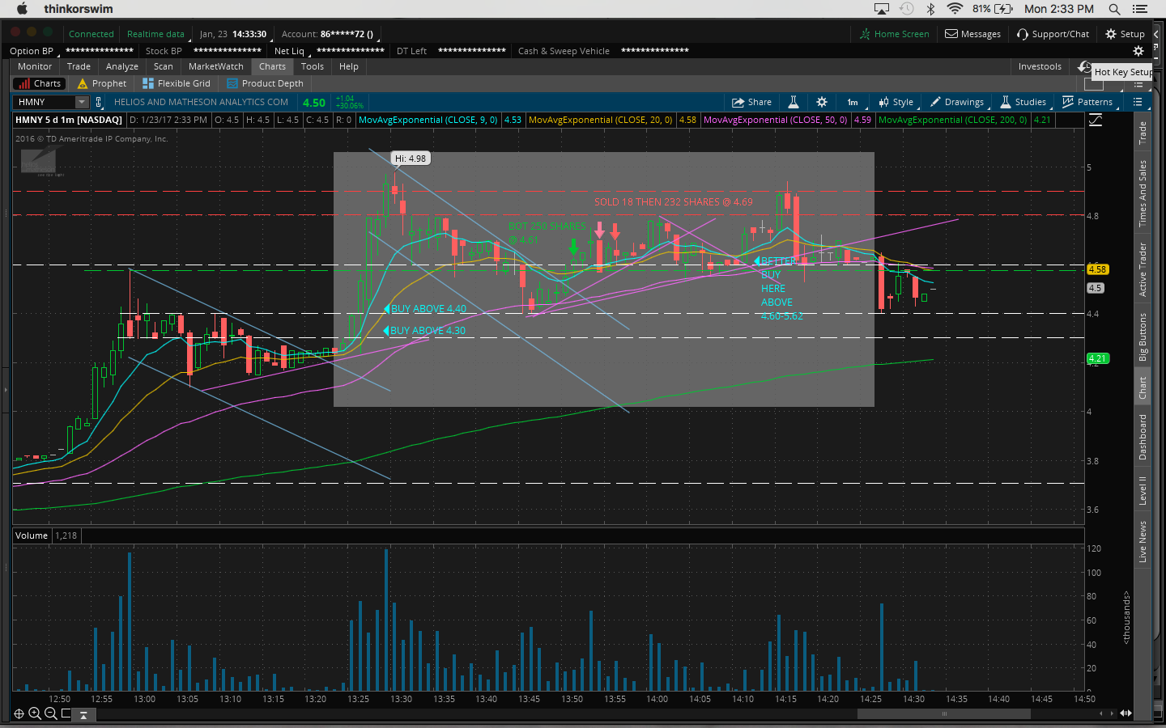Open the Drawings tools menu
This screenshot has height=728, width=1166.
pyautogui.click(x=957, y=102)
